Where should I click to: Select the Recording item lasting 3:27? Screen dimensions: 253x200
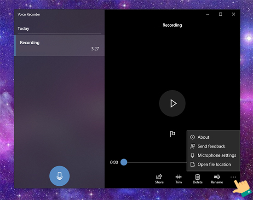click(x=59, y=46)
